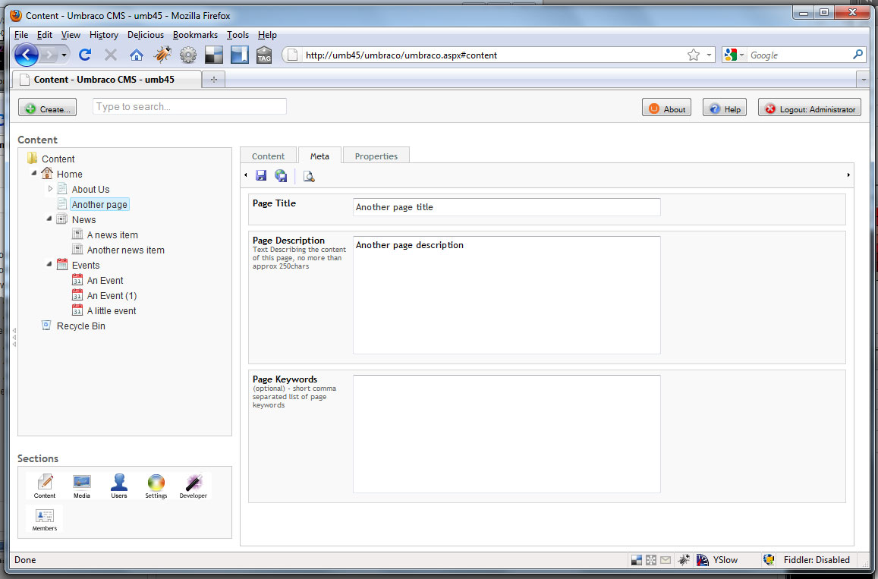Click the Fiddler icon in the status bar
The image size is (878, 579).
tap(769, 560)
